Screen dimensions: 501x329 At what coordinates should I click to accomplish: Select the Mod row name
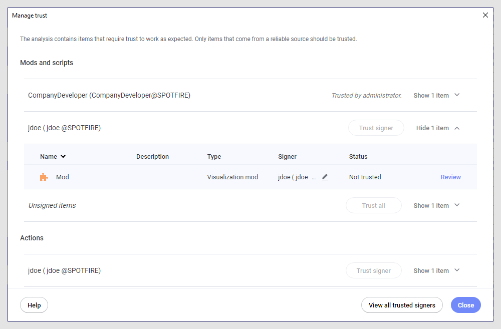(x=63, y=177)
